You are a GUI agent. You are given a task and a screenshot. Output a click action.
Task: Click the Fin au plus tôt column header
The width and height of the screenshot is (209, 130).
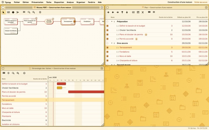click(x=202, y=17)
